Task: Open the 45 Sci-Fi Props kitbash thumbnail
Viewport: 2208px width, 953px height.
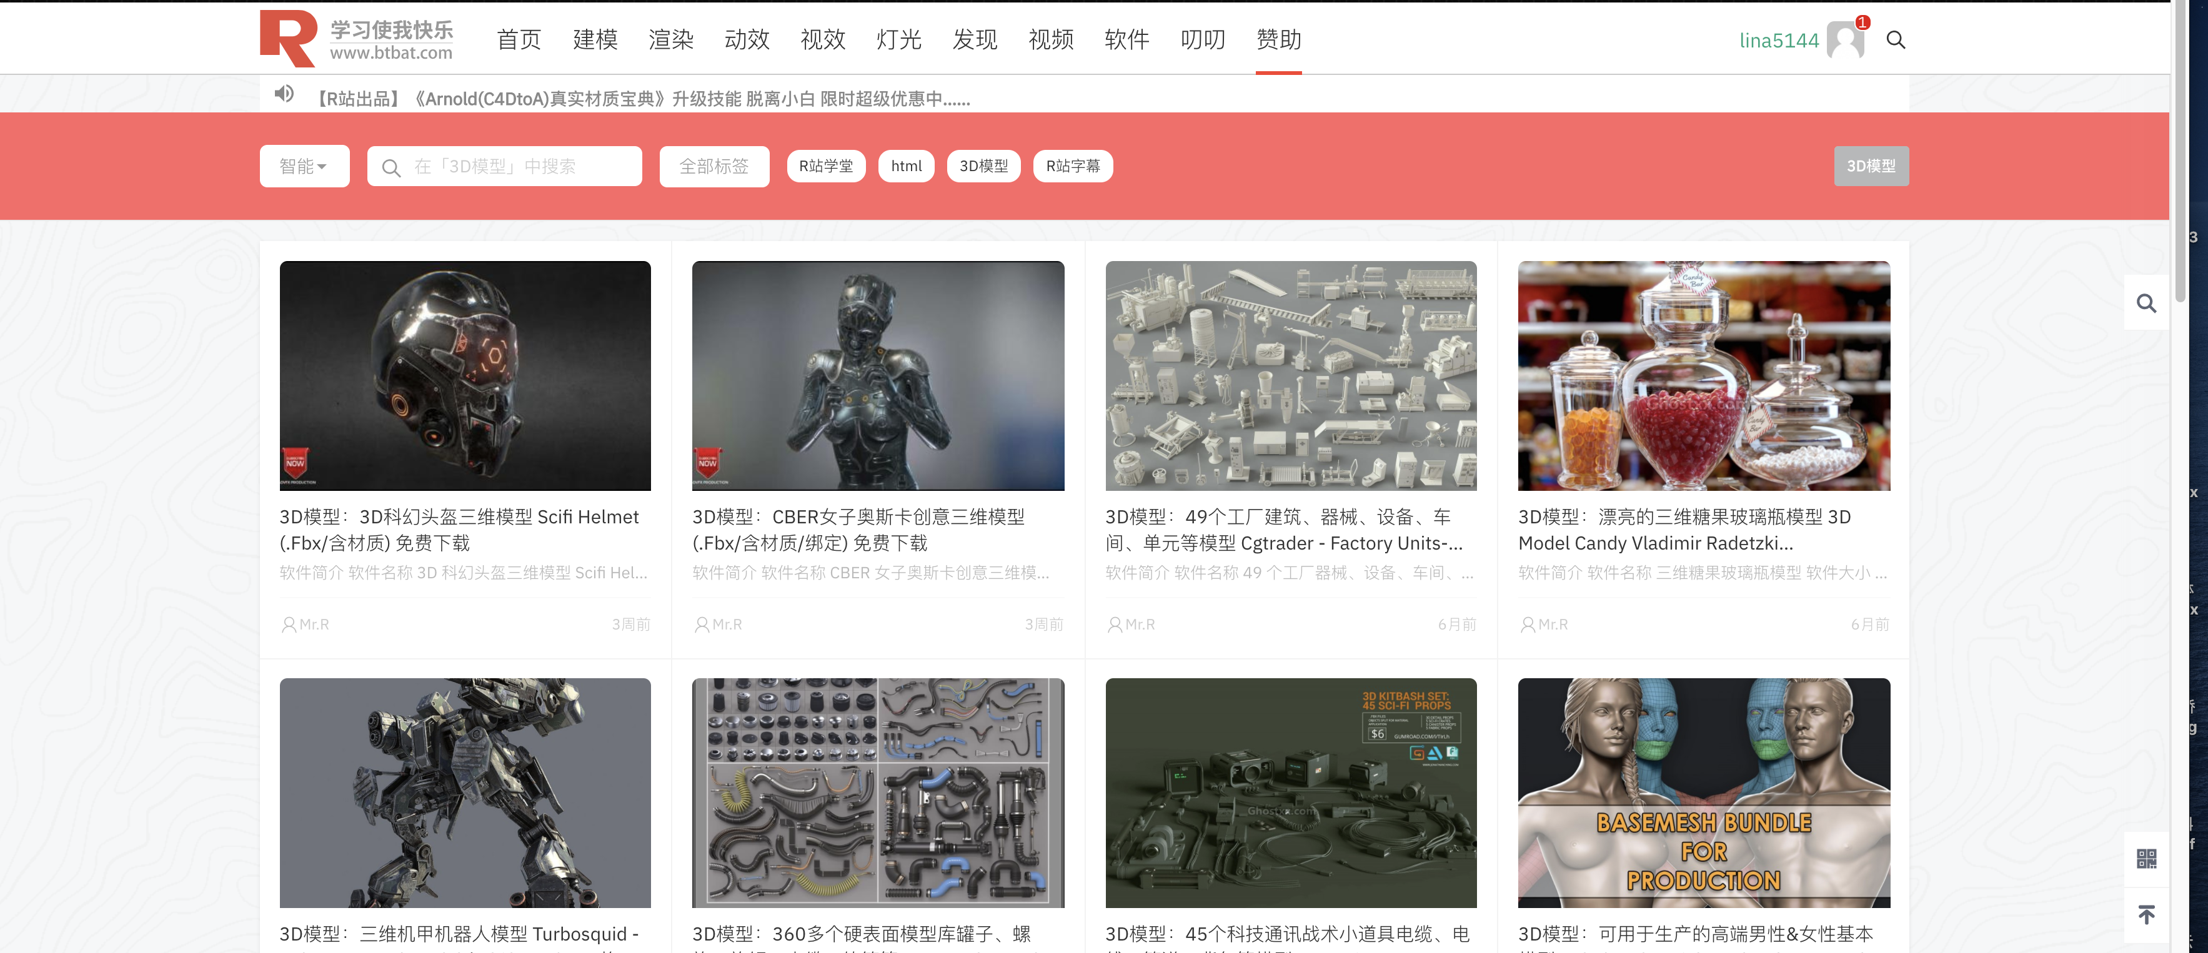Action: (1291, 793)
